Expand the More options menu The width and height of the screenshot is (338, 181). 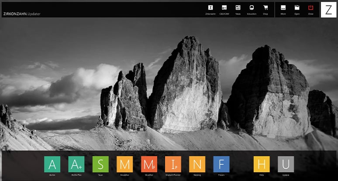[283, 10]
